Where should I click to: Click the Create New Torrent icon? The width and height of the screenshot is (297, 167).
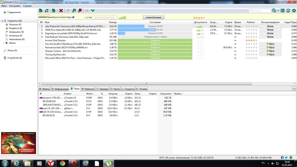[x=54, y=11]
